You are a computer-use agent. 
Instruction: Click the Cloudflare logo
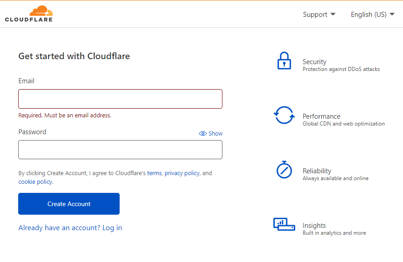[x=29, y=14]
